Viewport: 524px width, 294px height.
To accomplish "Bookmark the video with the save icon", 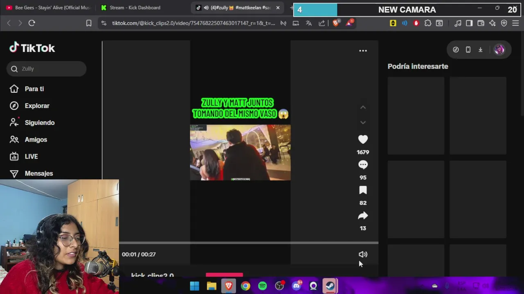I will pyautogui.click(x=363, y=190).
